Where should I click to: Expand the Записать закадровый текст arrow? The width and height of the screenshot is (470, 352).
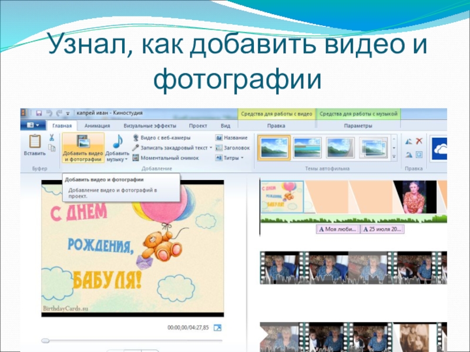point(211,148)
